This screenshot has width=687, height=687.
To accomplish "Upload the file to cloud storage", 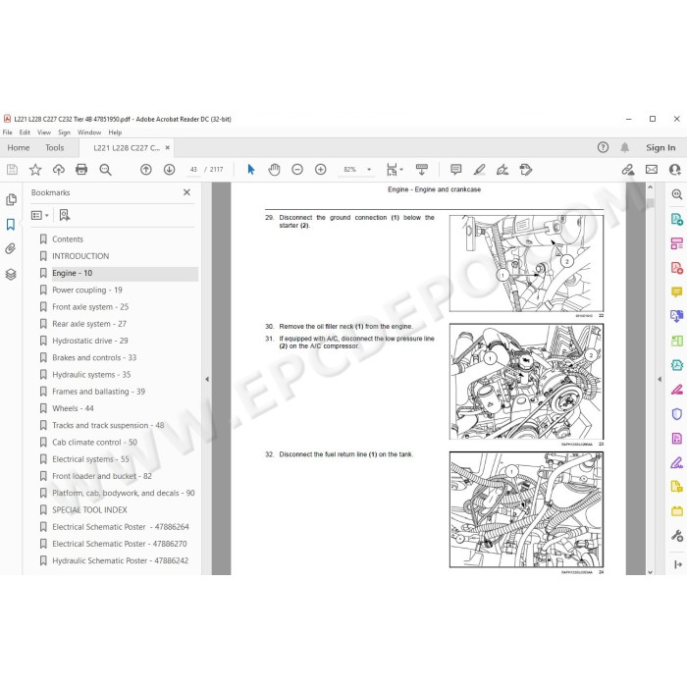I will click(58, 170).
